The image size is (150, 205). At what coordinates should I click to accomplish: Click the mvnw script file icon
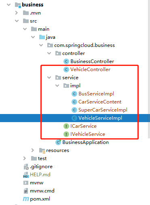(x=26, y=183)
